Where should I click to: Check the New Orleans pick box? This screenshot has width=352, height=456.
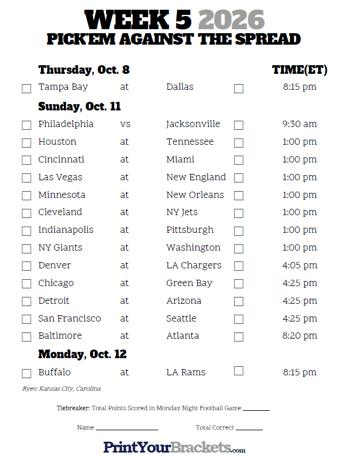(239, 196)
